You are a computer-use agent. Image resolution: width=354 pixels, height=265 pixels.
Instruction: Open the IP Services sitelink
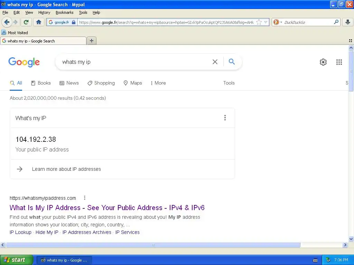[127, 232]
